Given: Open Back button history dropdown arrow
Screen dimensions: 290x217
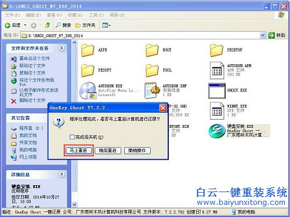Looking at the screenshot, I should [25, 25].
